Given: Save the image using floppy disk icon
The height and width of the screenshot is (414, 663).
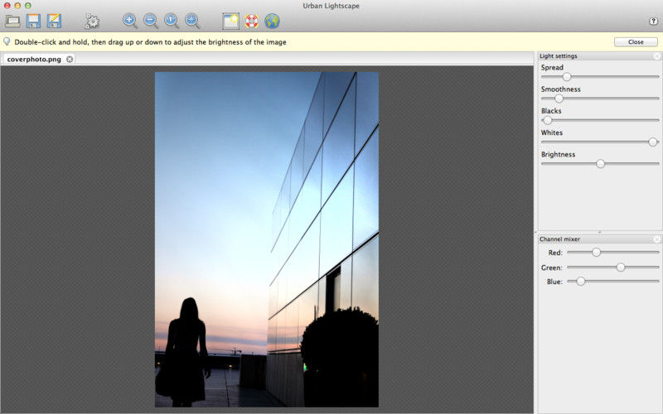Looking at the screenshot, I should (33, 22).
